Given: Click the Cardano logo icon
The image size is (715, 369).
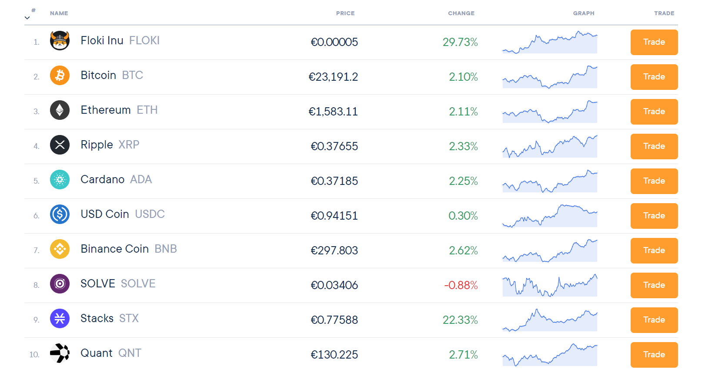Looking at the screenshot, I should (60, 180).
